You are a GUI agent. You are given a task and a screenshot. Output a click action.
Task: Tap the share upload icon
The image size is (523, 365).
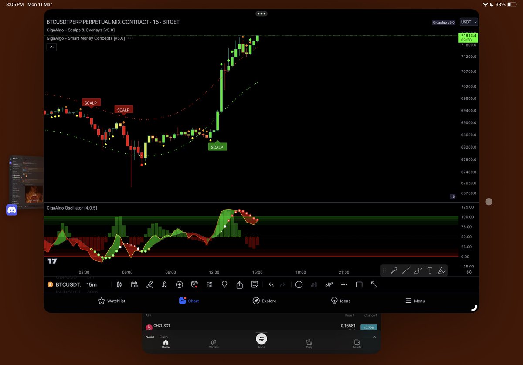(x=240, y=284)
